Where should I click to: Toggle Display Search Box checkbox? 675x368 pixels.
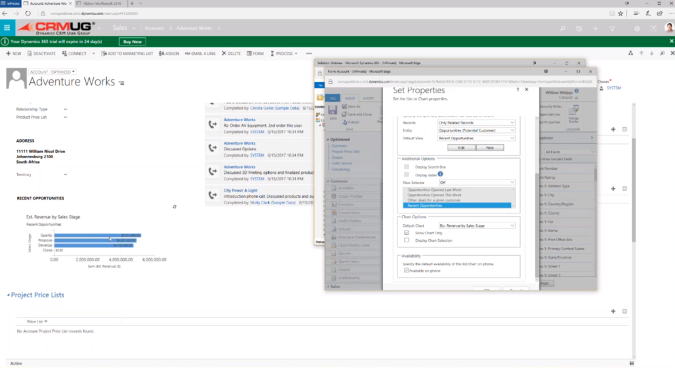click(406, 166)
